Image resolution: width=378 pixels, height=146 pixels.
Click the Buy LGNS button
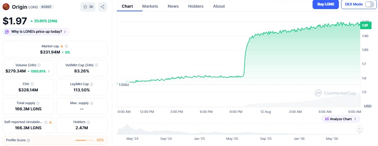tap(326, 4)
